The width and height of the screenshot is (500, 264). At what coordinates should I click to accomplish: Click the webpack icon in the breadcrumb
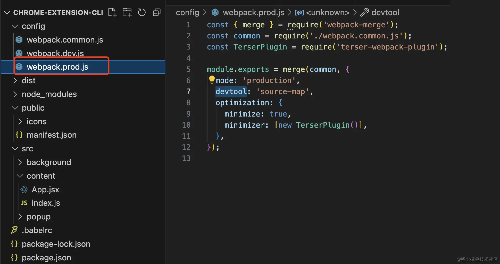pyautogui.click(x=215, y=12)
